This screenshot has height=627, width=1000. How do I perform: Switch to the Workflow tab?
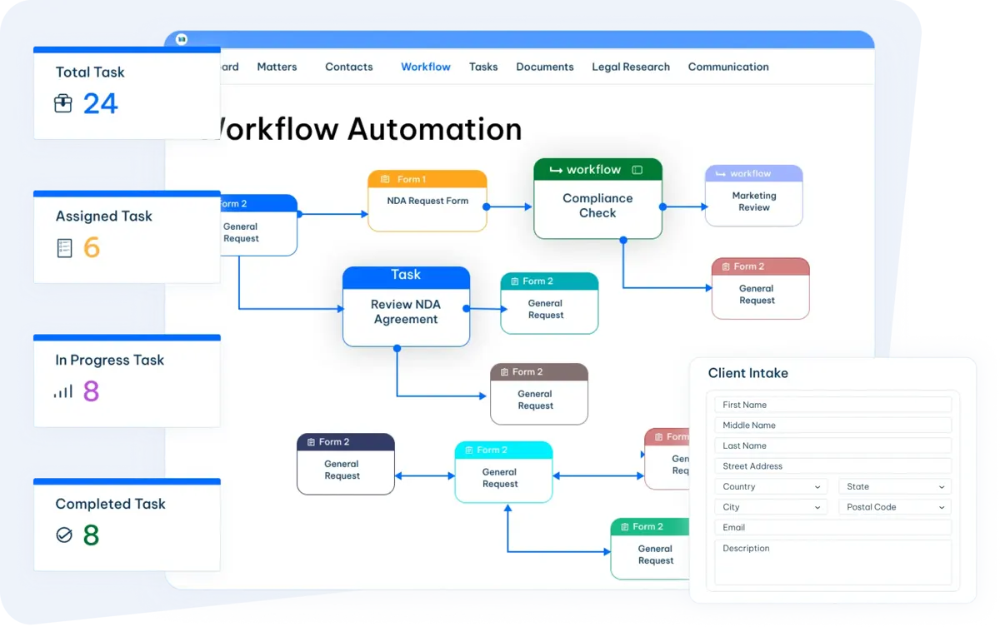(x=426, y=67)
